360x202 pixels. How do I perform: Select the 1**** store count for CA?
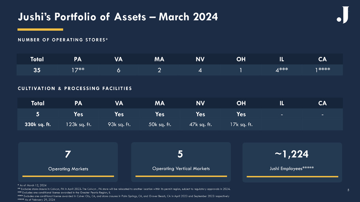point(322,70)
